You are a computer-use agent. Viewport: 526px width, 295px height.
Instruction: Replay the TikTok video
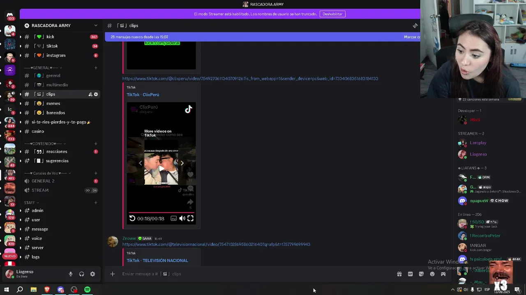(132, 218)
